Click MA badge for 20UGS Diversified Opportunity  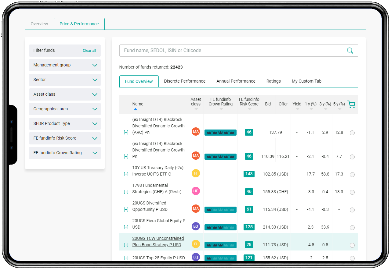point(196,209)
